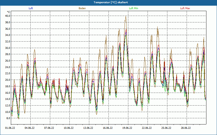This screenshot has width=217, height=135.
Task: Click the 8,0 y-axis value
Action: pos(8,118)
